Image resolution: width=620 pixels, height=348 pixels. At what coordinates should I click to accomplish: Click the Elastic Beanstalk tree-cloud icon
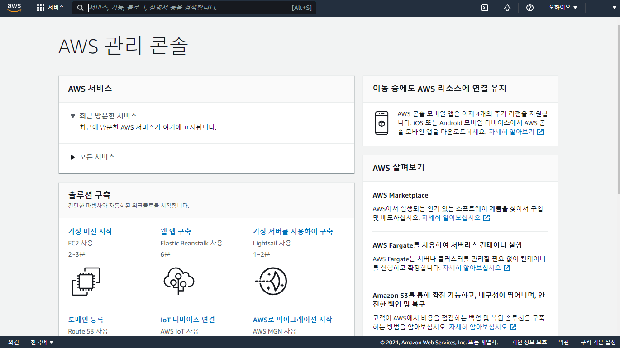point(178,282)
